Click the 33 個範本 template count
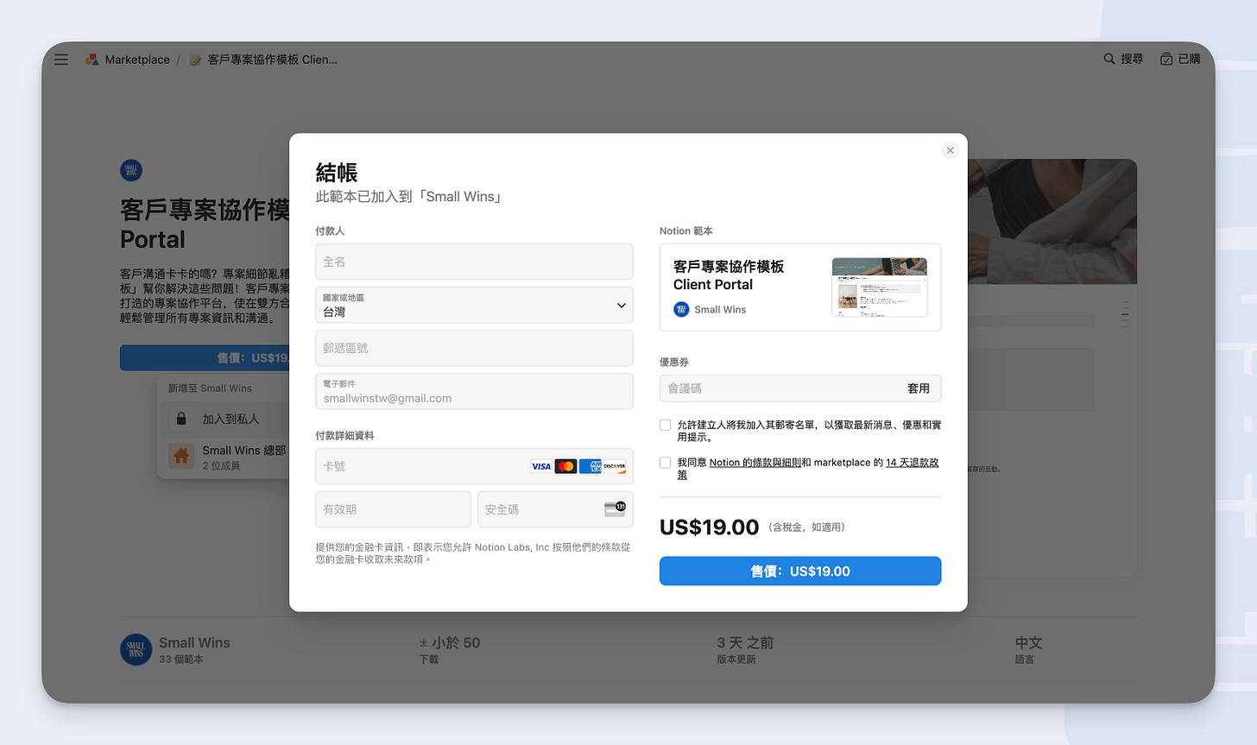1257x745 pixels. point(181,660)
